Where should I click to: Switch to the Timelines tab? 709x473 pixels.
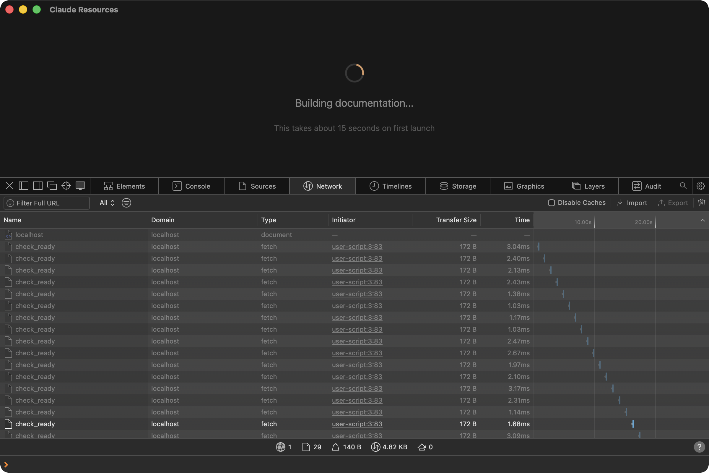coord(390,186)
